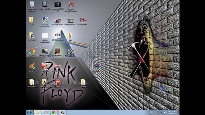This screenshot has width=205, height=115.
Task: Launch the orange avast! antivirus icon
Action: point(32,67)
